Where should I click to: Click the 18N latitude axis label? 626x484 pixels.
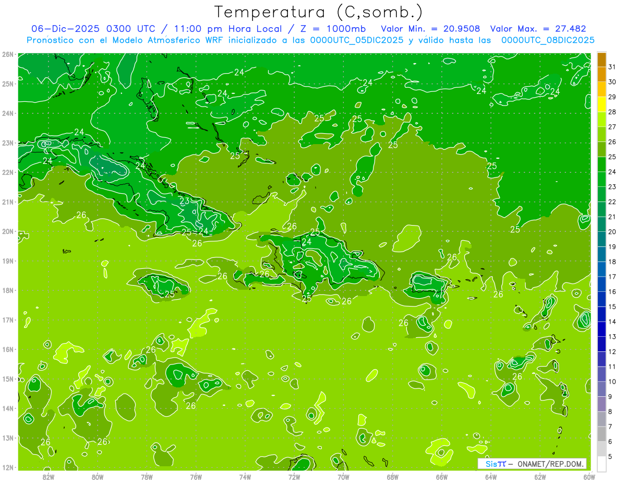point(8,290)
